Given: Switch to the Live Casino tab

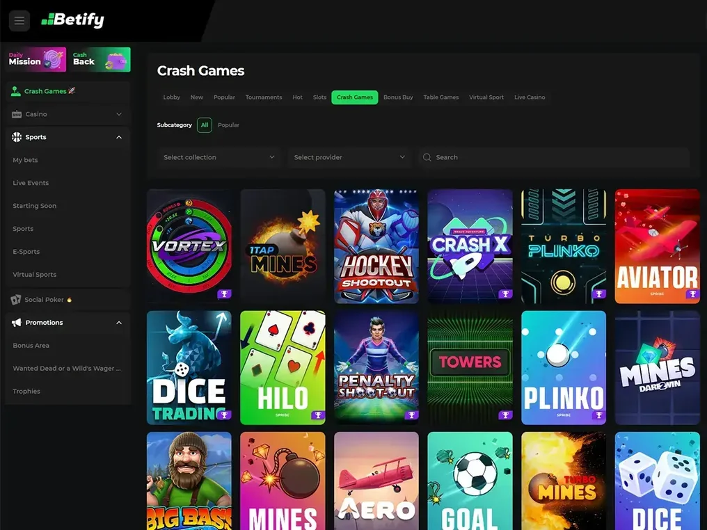Looking at the screenshot, I should (530, 97).
